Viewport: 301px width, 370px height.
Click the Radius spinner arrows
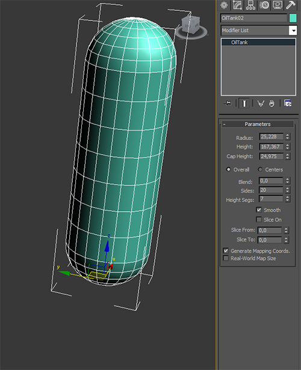click(287, 137)
